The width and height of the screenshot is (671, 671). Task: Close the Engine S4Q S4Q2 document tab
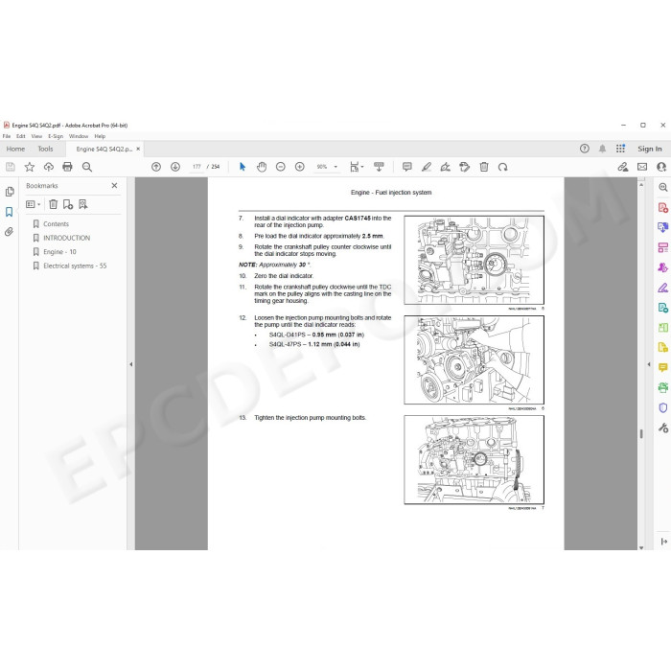pyautogui.click(x=138, y=149)
